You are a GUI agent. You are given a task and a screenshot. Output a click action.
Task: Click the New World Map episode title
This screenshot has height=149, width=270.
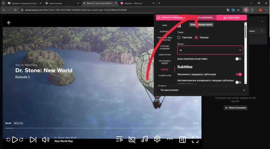click(x=64, y=141)
